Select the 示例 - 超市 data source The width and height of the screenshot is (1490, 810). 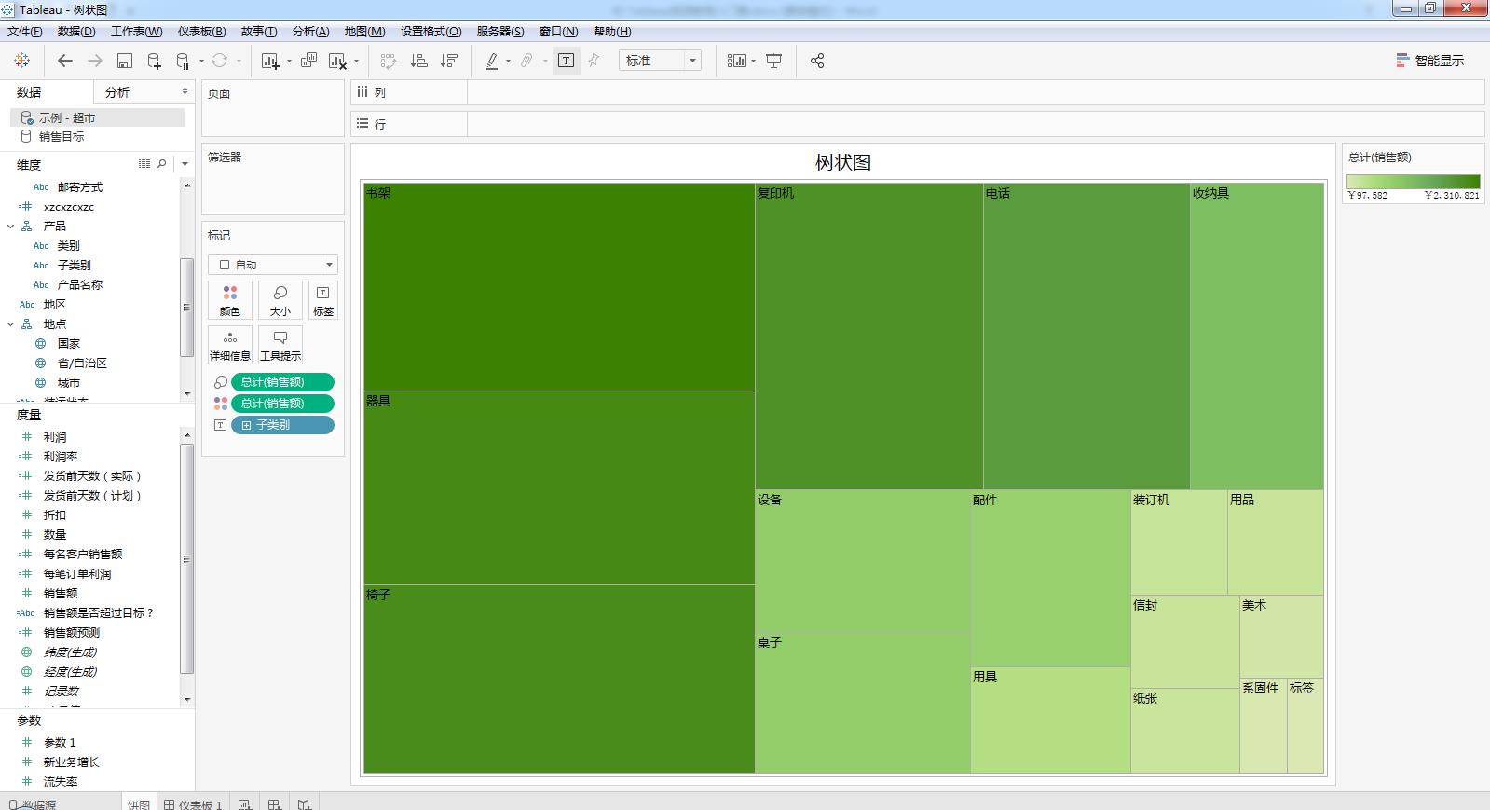(x=97, y=117)
